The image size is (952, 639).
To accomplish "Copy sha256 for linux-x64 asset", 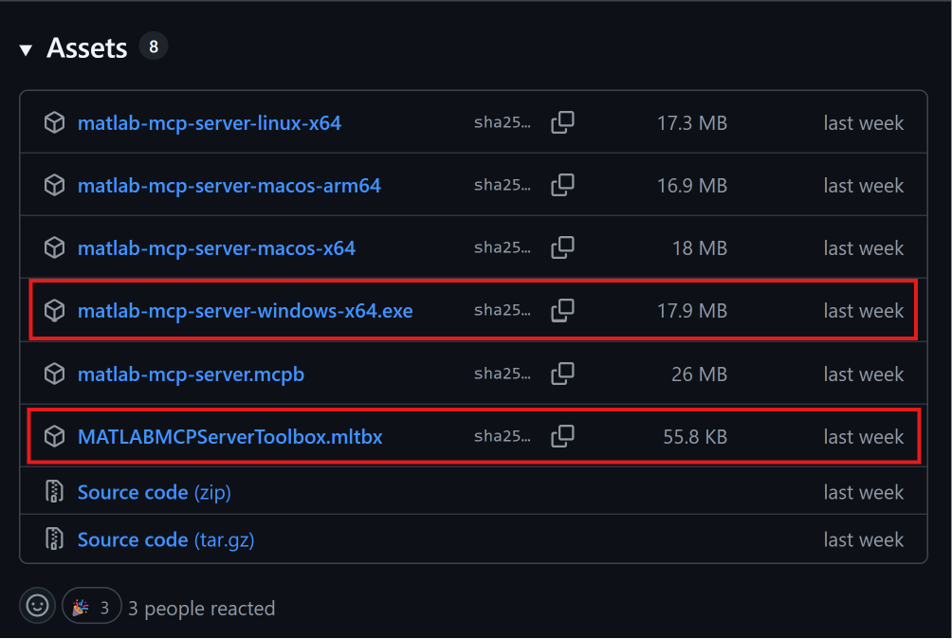I will pyautogui.click(x=562, y=122).
